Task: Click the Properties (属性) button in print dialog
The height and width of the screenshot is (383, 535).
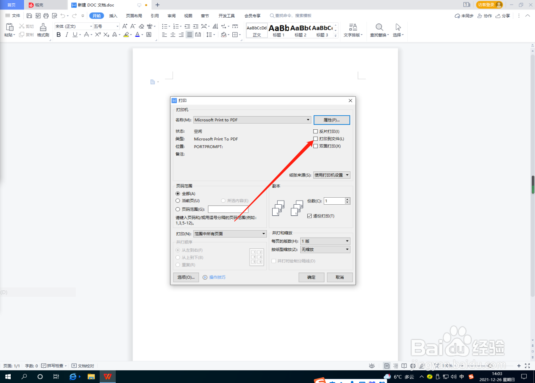Action: (x=332, y=120)
